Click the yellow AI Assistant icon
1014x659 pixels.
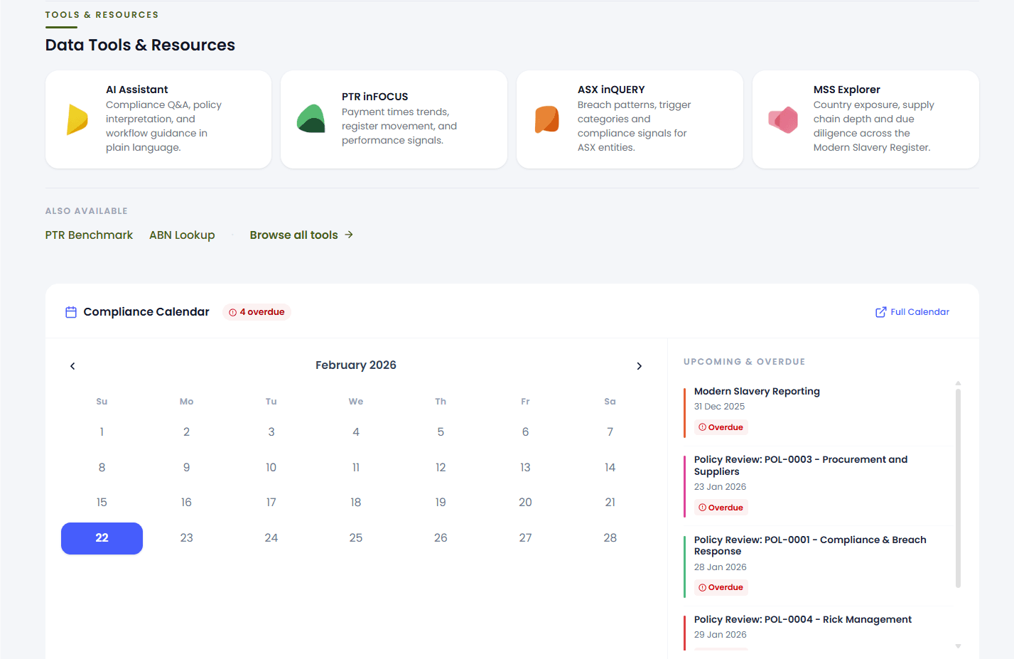(x=77, y=119)
